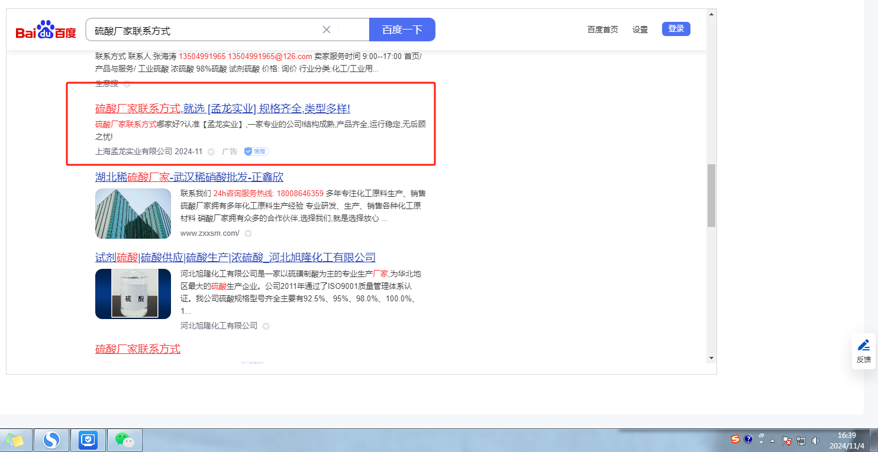Screen dimensions: 878x452
Task: Show hidden tray icons arrow
Action: tap(772, 441)
